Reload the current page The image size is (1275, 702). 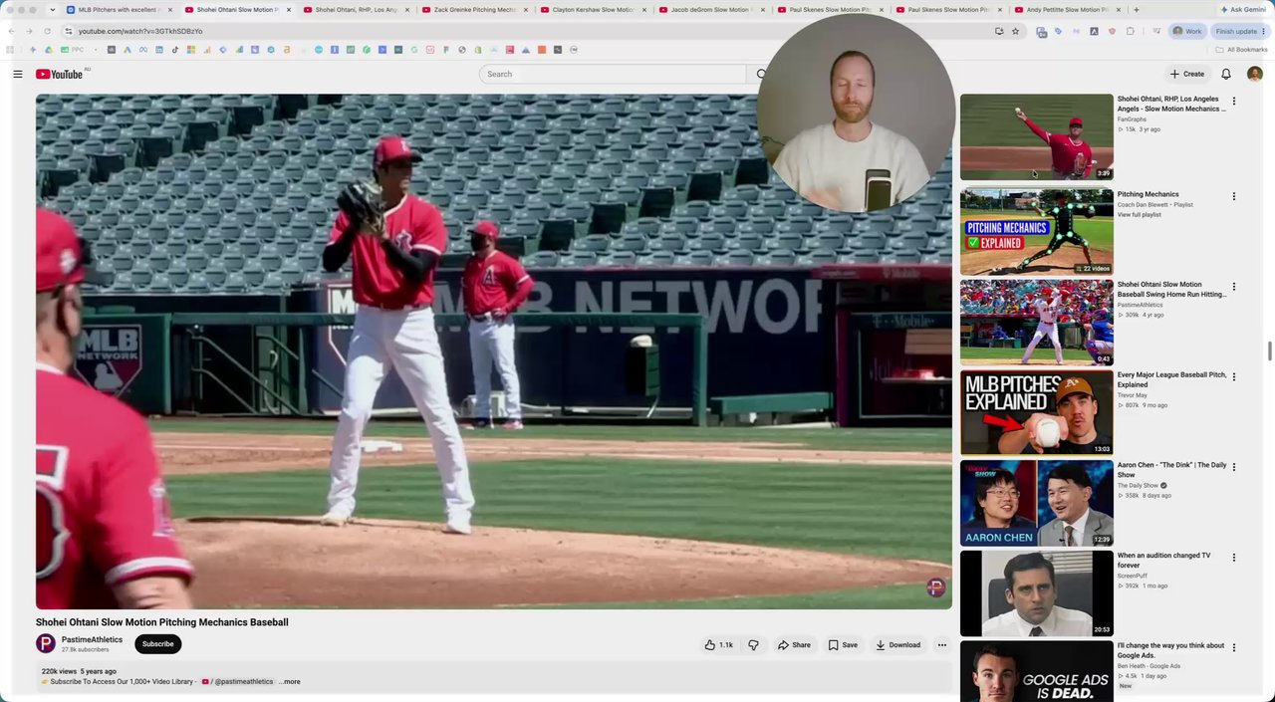47,31
